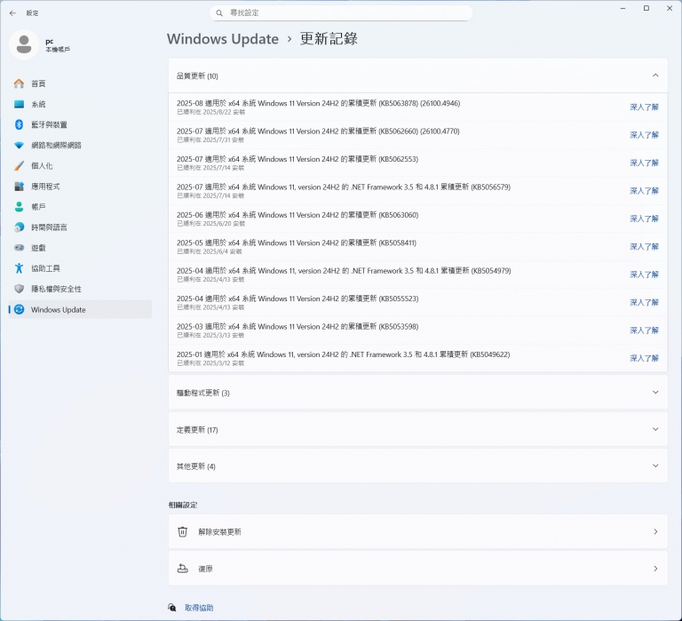
Task: Click 解除安裝更新 label
Action: 219,532
